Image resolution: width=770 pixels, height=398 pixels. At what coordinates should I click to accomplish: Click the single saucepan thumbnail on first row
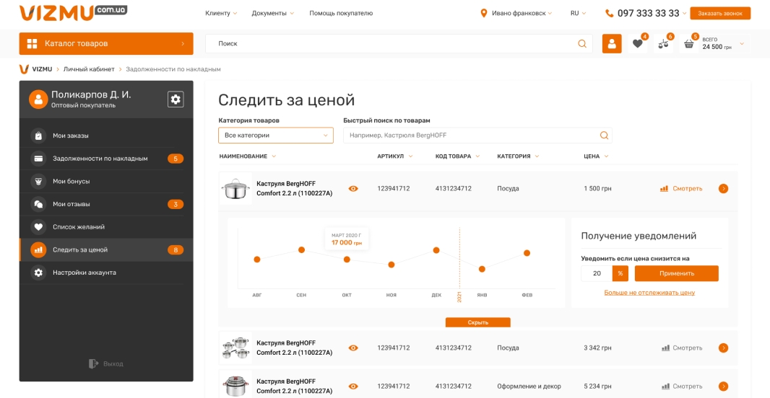[235, 189]
